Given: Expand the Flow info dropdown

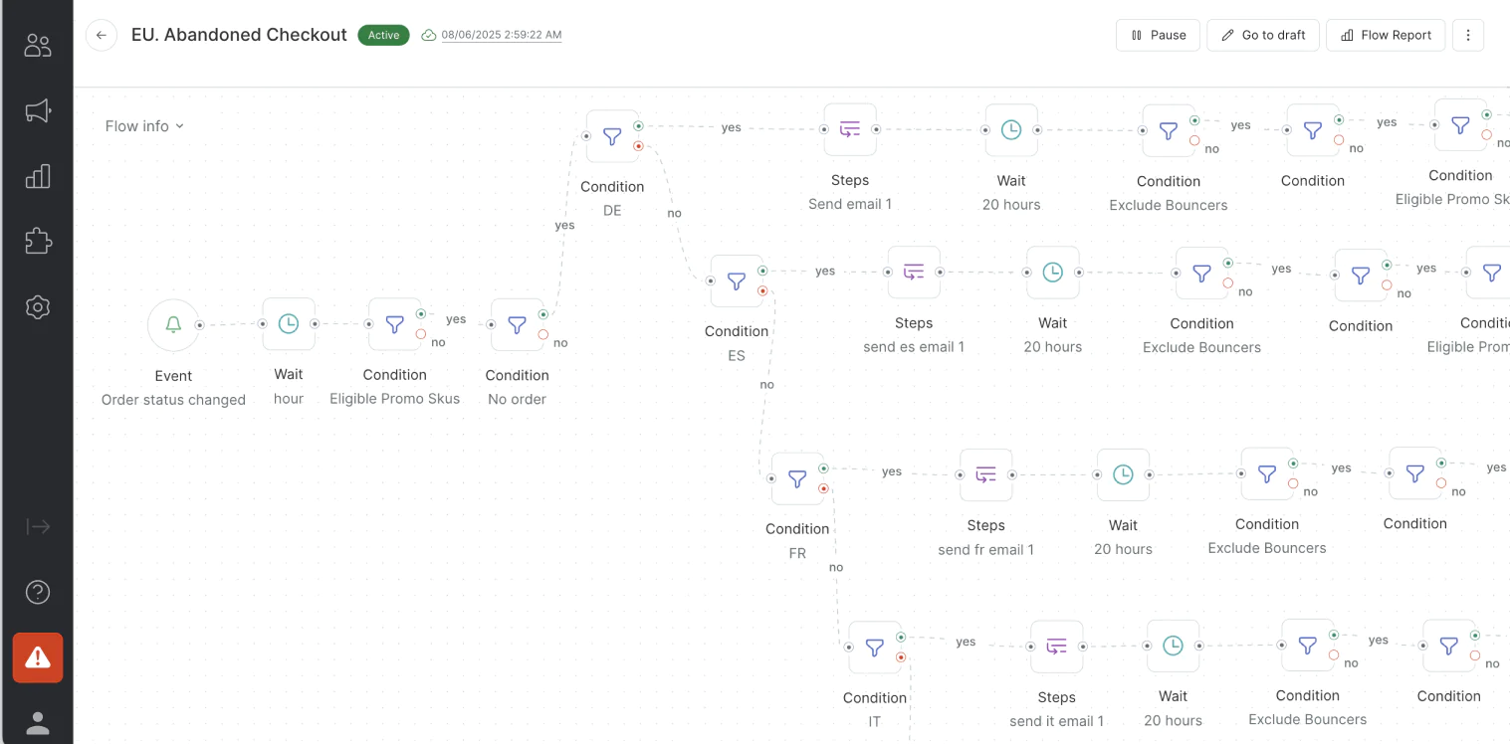Looking at the screenshot, I should pos(143,125).
